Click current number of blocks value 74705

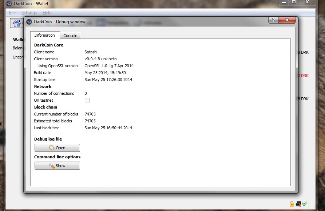[90, 114]
